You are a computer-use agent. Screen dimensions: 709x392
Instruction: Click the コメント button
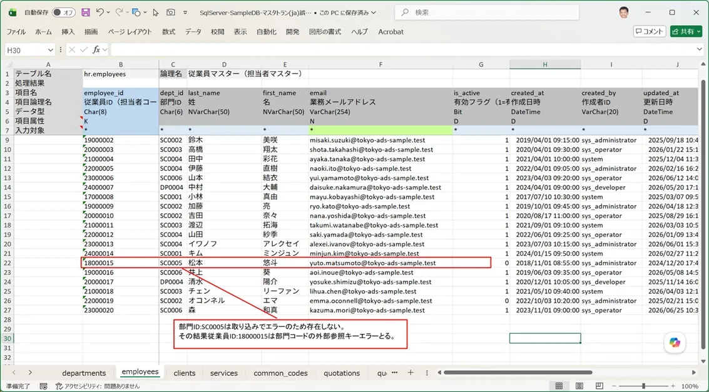tap(650, 31)
